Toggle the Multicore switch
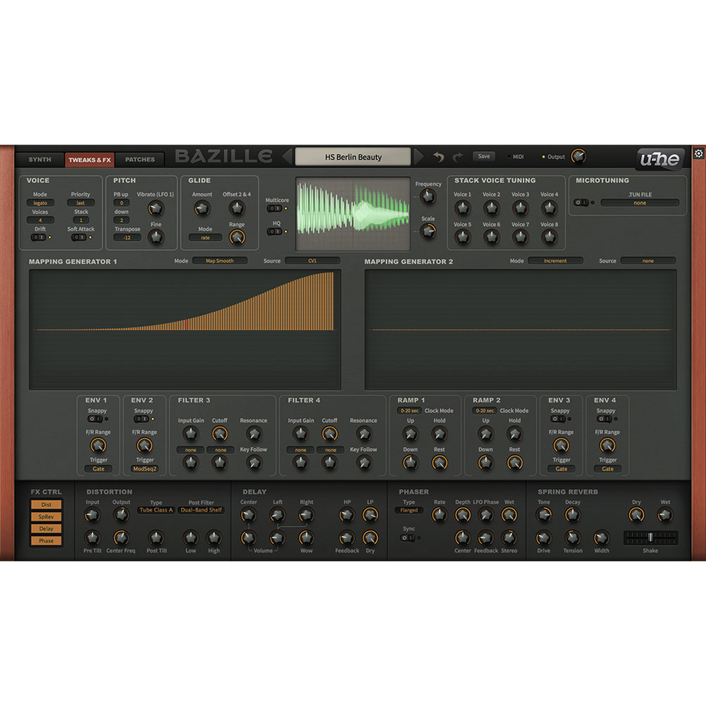This screenshot has height=706, width=706. [x=275, y=209]
